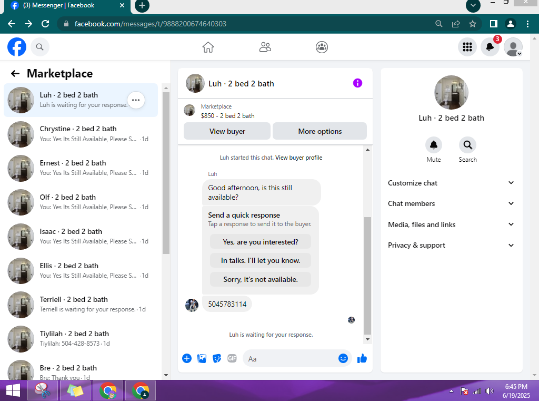Click the browser address bar URL
Viewport: 539px width, 401px height.
tap(150, 24)
